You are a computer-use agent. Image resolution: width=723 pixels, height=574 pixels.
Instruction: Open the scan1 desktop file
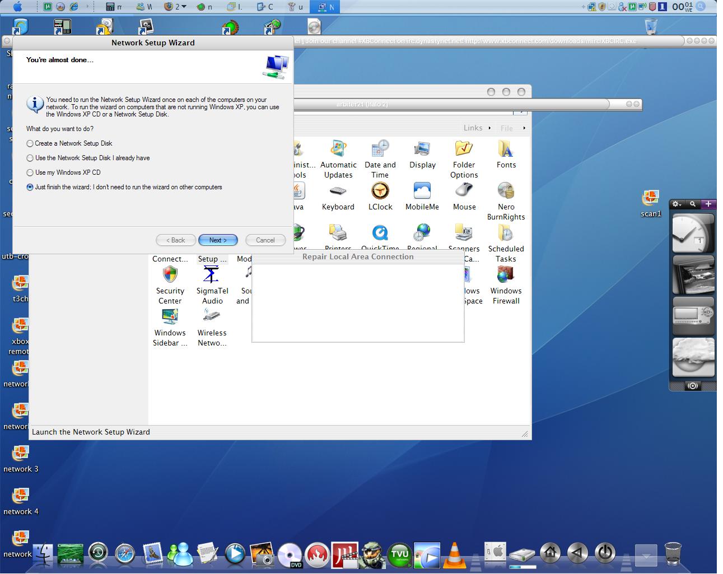[x=651, y=203]
